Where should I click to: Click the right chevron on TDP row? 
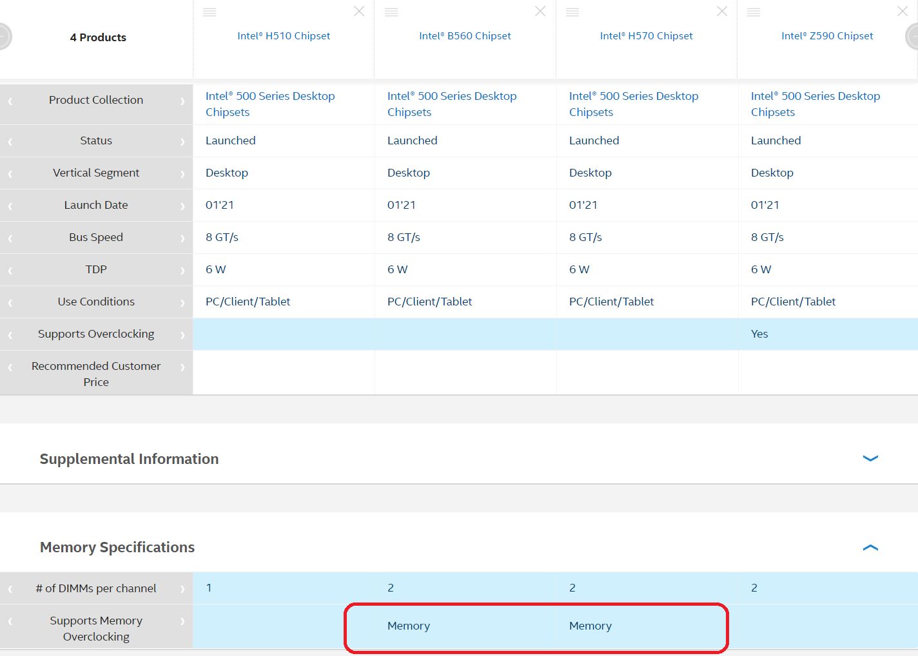[182, 271]
